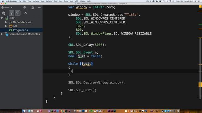Open the Explorer panel settings gear
This screenshot has width=202, height=113.
point(33,8)
